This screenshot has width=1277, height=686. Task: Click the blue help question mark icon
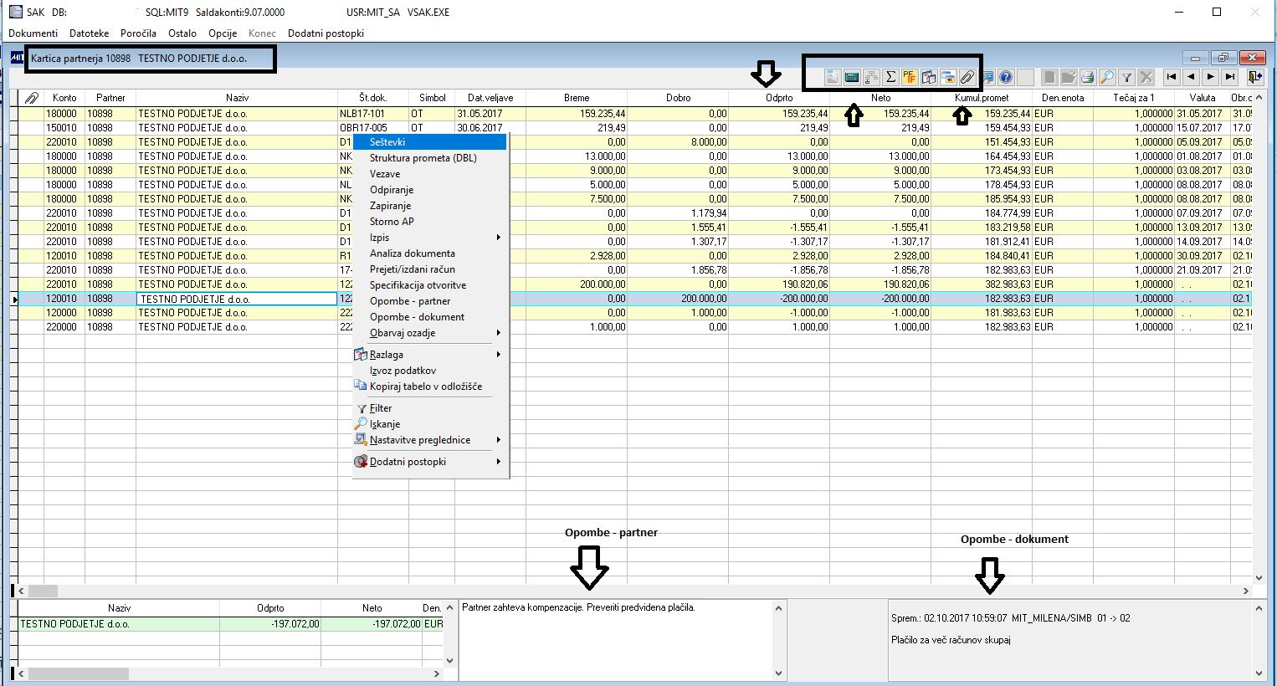(1006, 77)
